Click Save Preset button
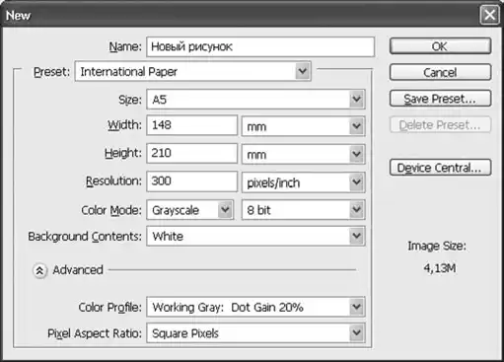The height and width of the screenshot is (362, 504). pyautogui.click(x=440, y=99)
